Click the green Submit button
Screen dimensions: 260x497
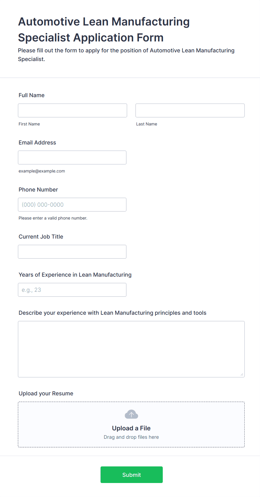[131, 474]
